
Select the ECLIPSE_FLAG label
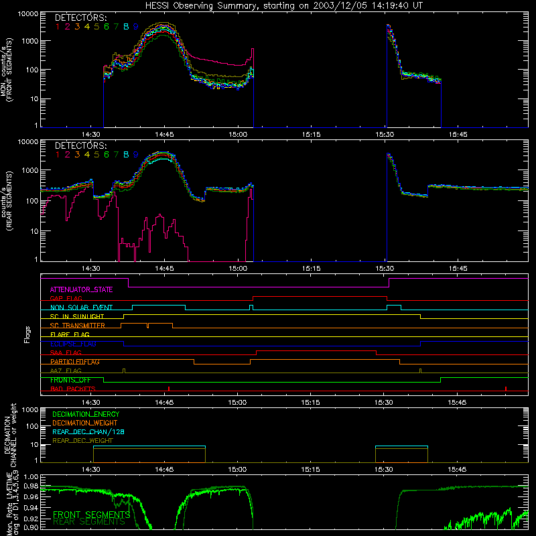pyautogui.click(x=73, y=344)
